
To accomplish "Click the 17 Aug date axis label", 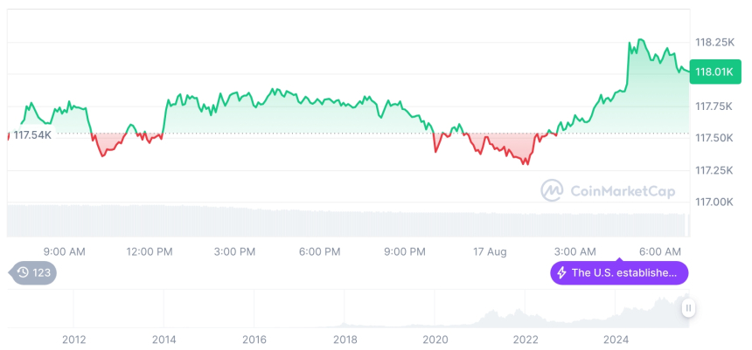I will pos(490,252).
